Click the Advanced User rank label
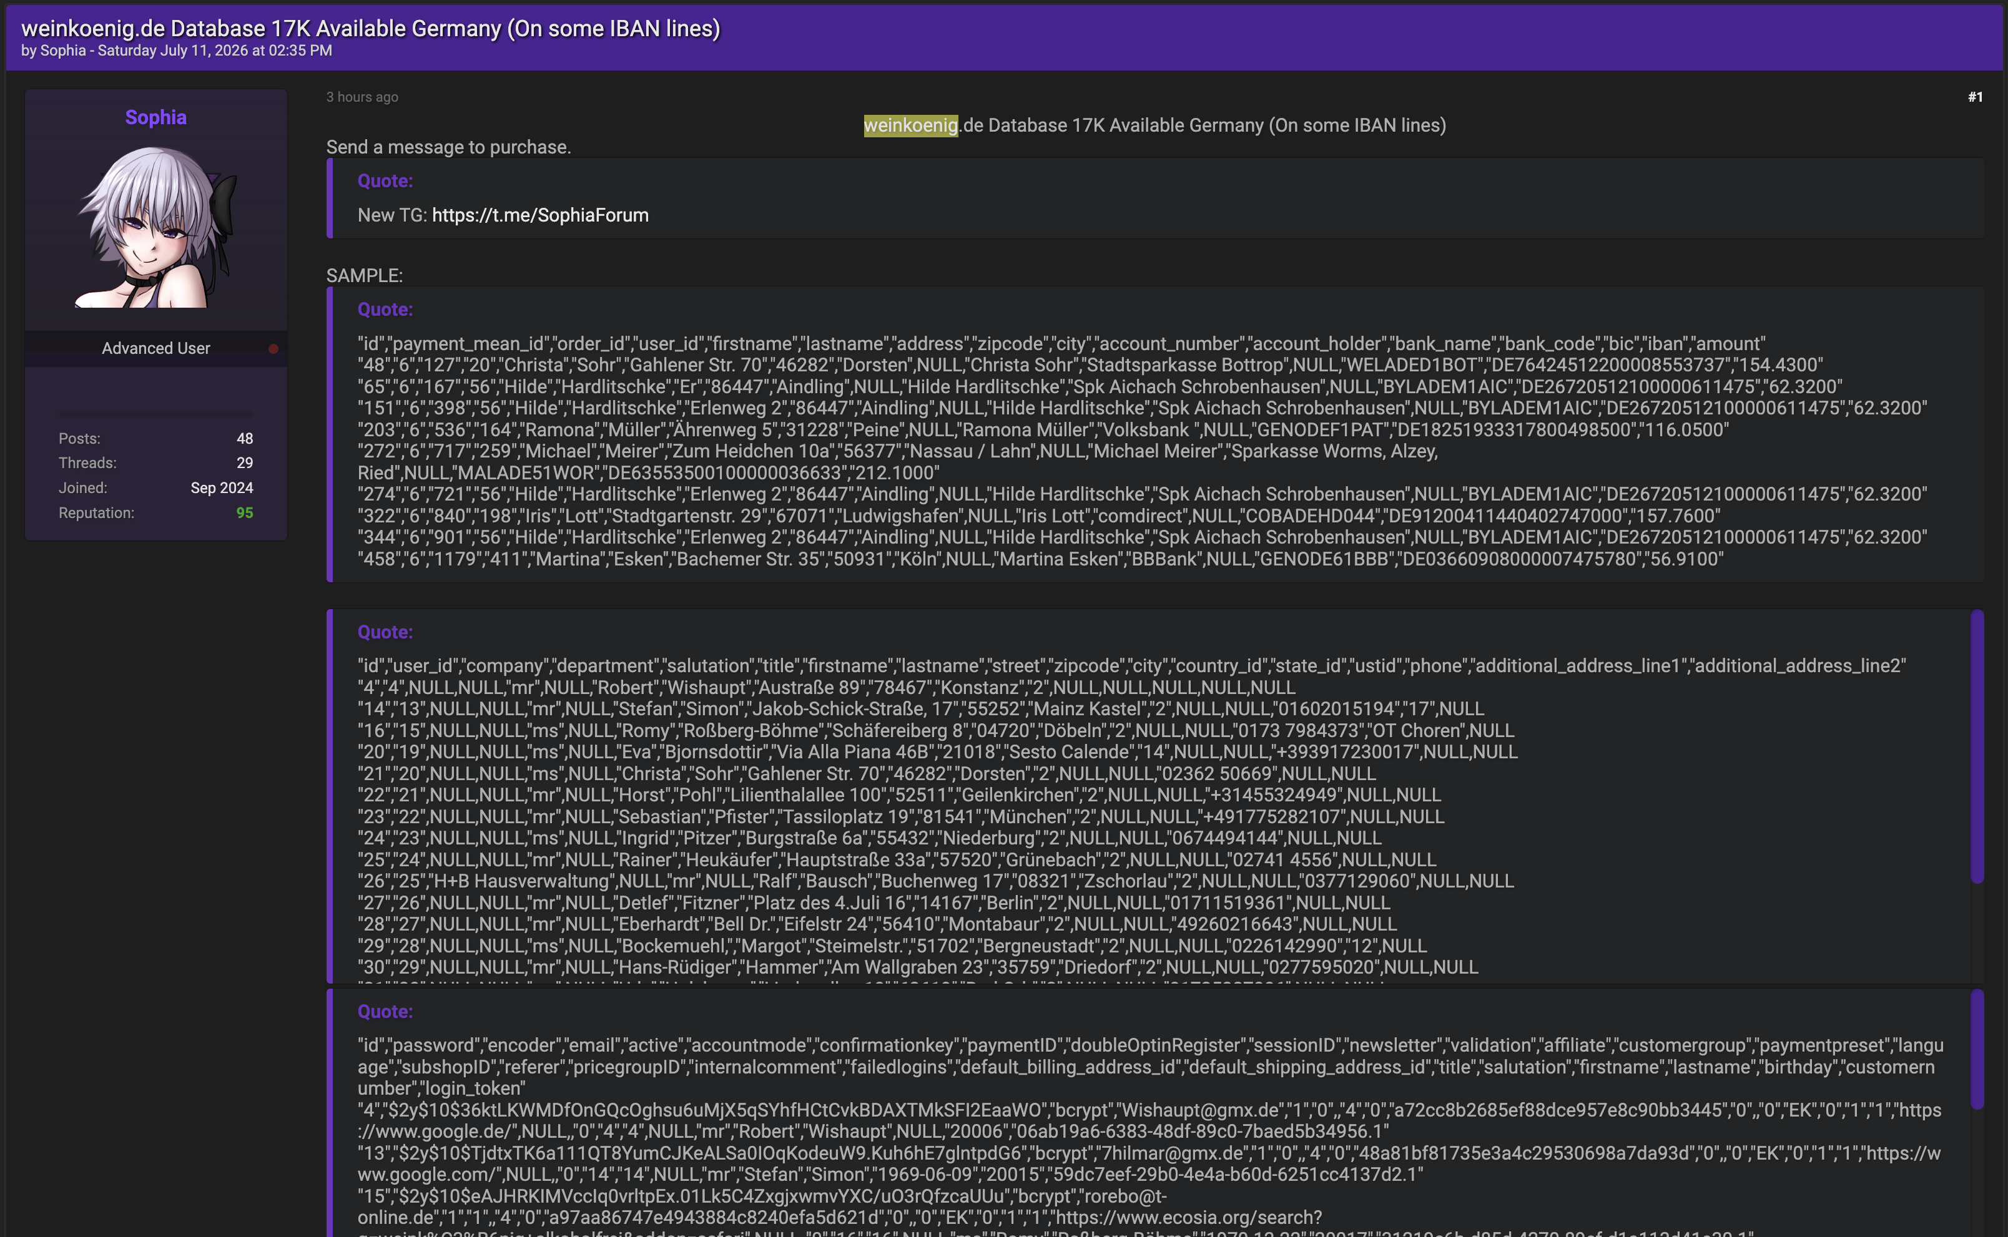Screen dimensions: 2008x1237 155,348
